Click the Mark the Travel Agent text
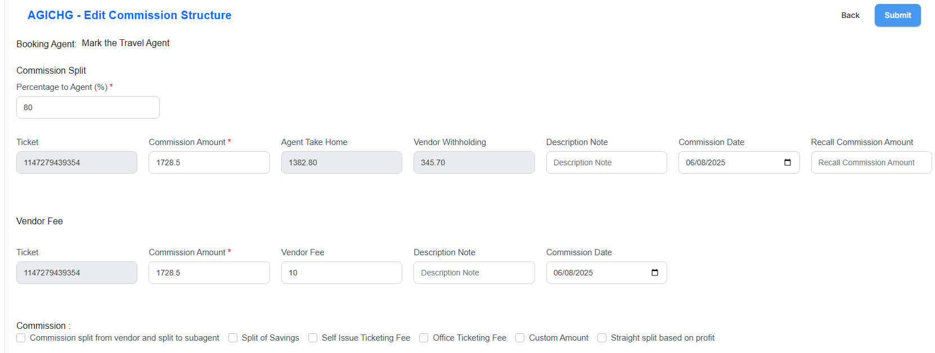This screenshot has height=353, width=935. (125, 43)
